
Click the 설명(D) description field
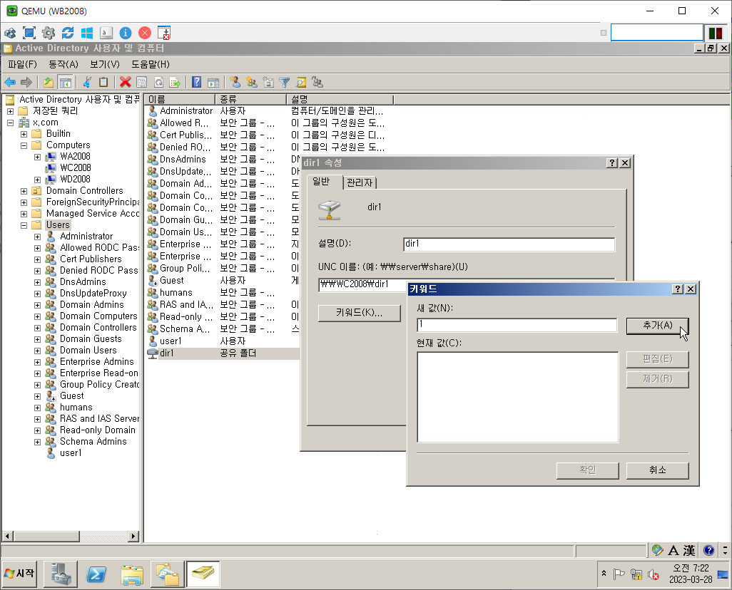point(509,244)
